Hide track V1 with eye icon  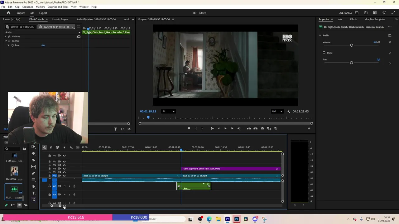point(64,176)
